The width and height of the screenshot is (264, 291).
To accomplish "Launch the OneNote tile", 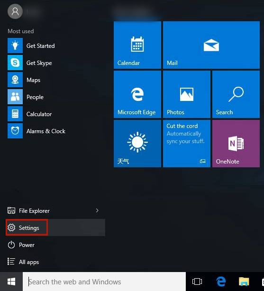I will [236, 144].
